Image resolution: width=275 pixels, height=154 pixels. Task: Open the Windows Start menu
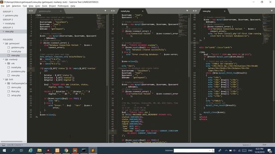4,150
